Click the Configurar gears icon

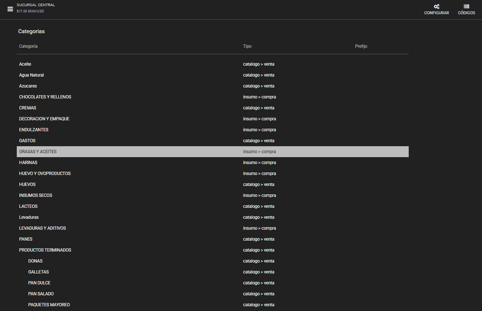436,7
